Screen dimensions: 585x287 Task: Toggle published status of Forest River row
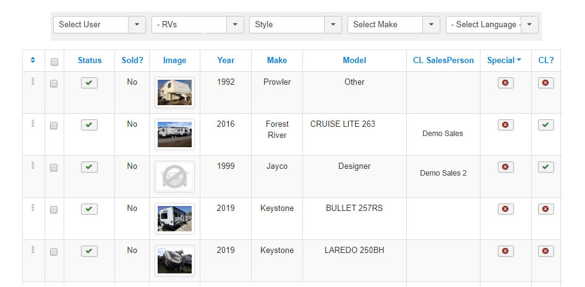point(89,125)
